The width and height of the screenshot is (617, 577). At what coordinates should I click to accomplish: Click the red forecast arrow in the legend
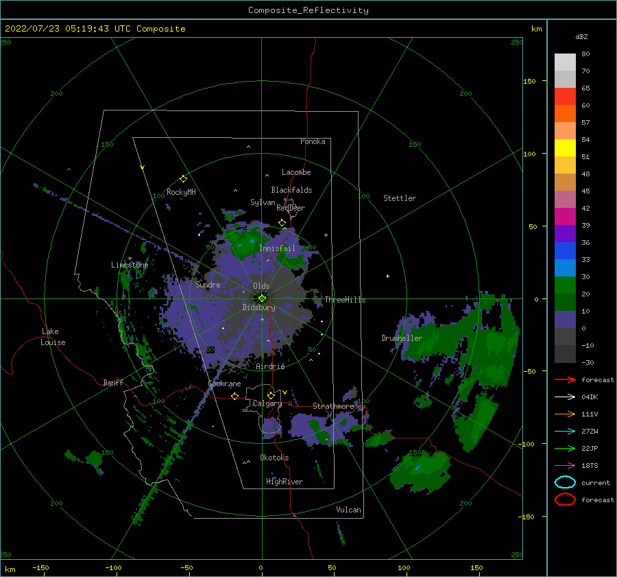click(565, 379)
